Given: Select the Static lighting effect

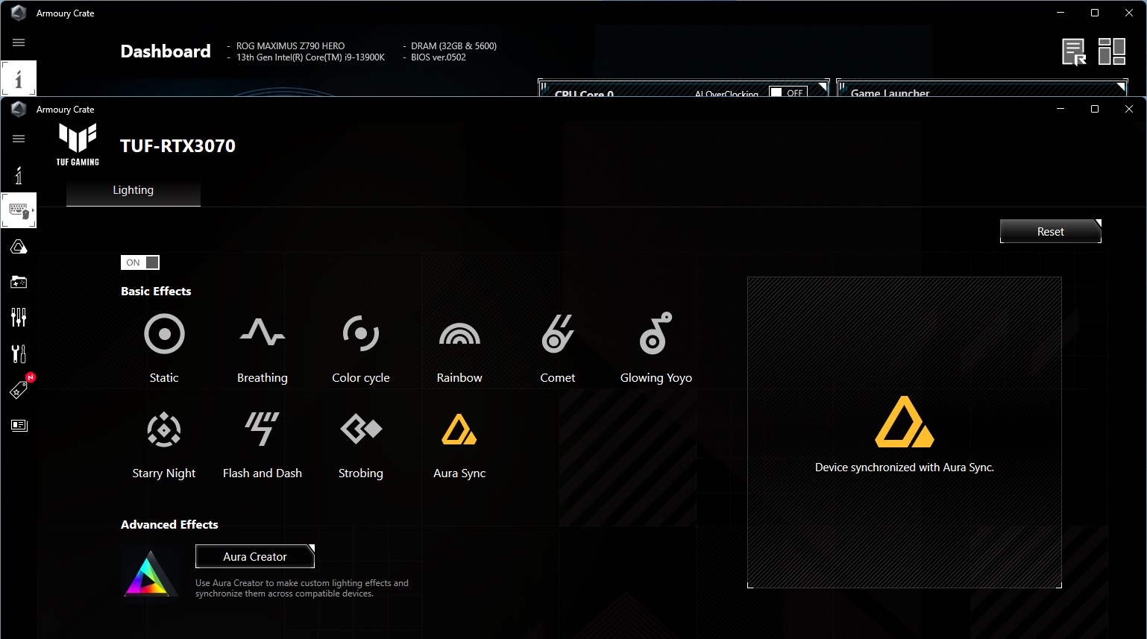Looking at the screenshot, I should point(164,333).
